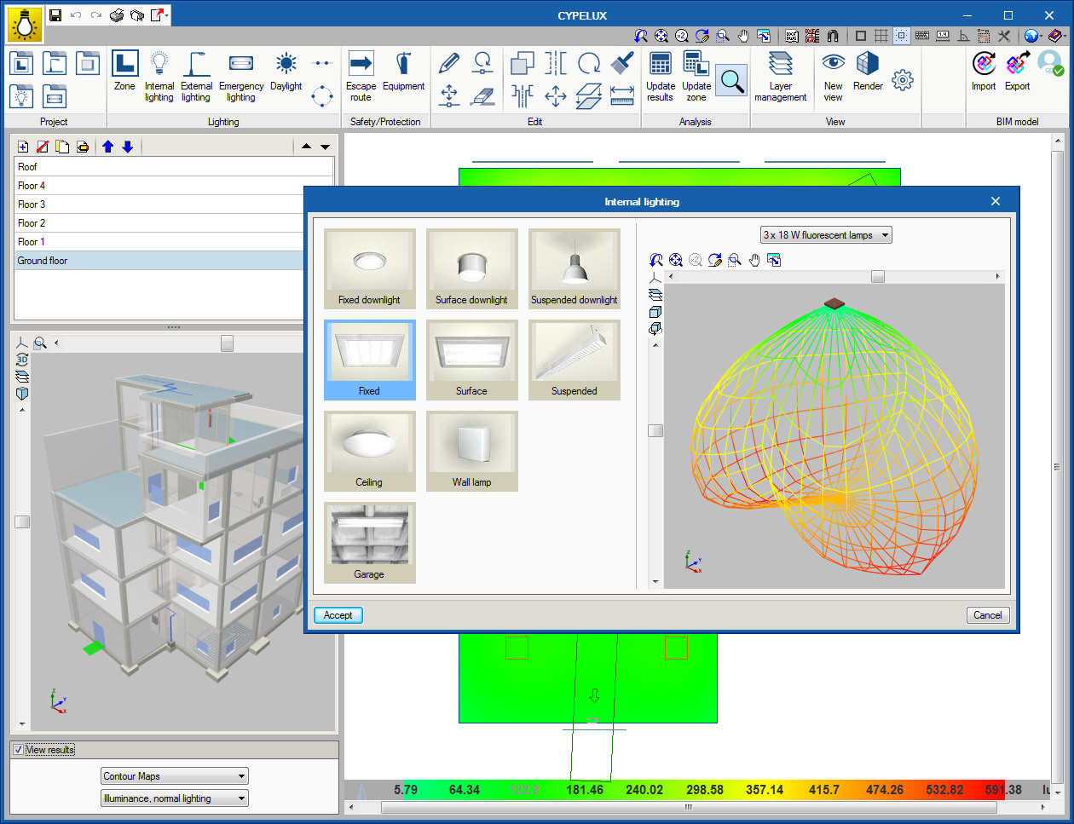Choose the Fixed luminaire thumbnail
The image size is (1074, 824).
point(370,360)
